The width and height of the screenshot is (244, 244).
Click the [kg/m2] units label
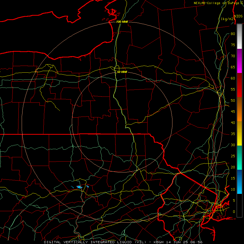tap(228, 19)
